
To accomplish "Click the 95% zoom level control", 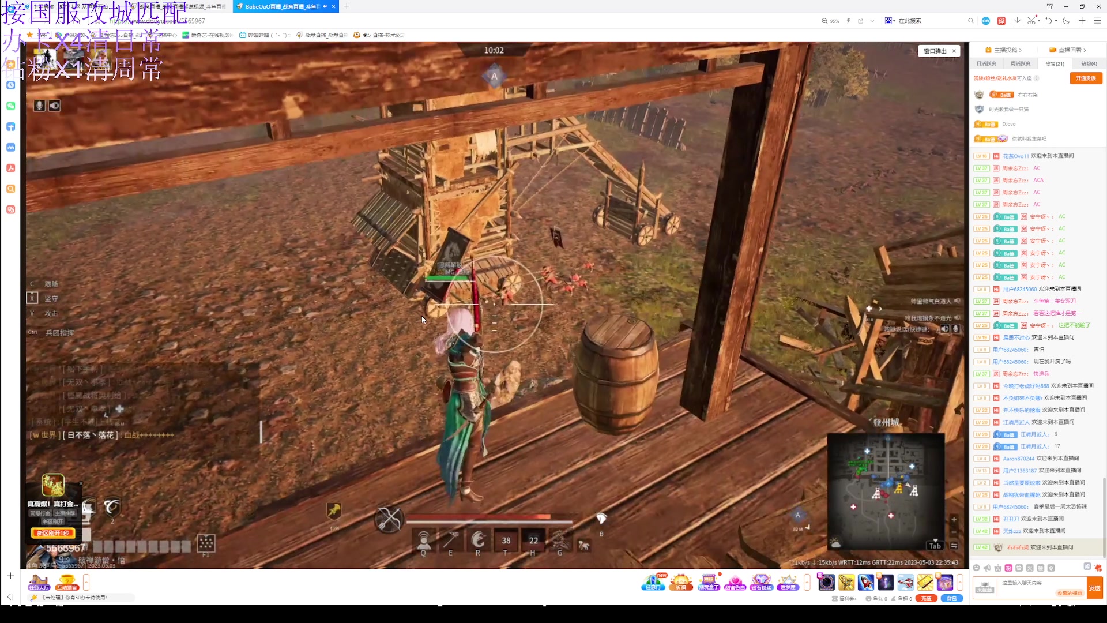I will pyautogui.click(x=830, y=21).
